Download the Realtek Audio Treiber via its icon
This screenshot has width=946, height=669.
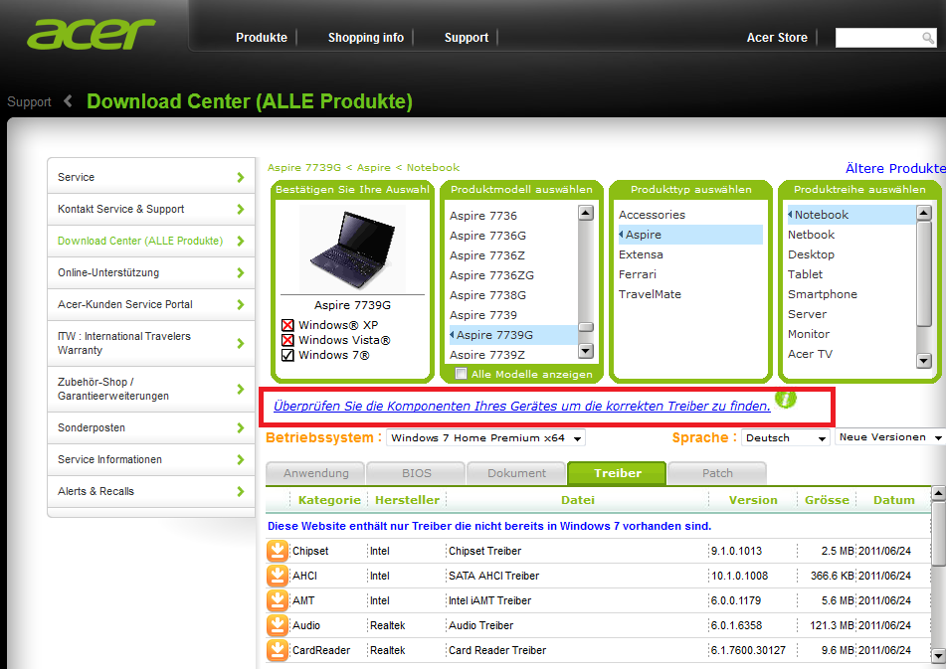277,625
